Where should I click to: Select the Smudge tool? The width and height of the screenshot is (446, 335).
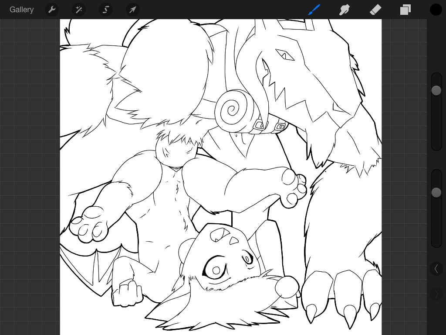coord(345,10)
